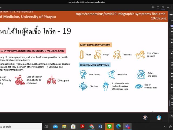This screenshot has height=130, width=173.
Task: Click 'University of Phayao' header text
Action: (x=38, y=17)
